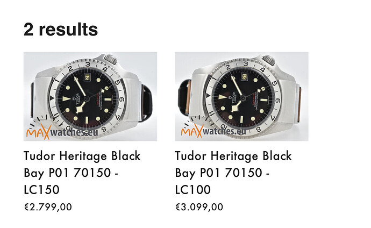Open the LC150 watch product thumbnail
Viewport: 371px width, 228px height.
90,96
